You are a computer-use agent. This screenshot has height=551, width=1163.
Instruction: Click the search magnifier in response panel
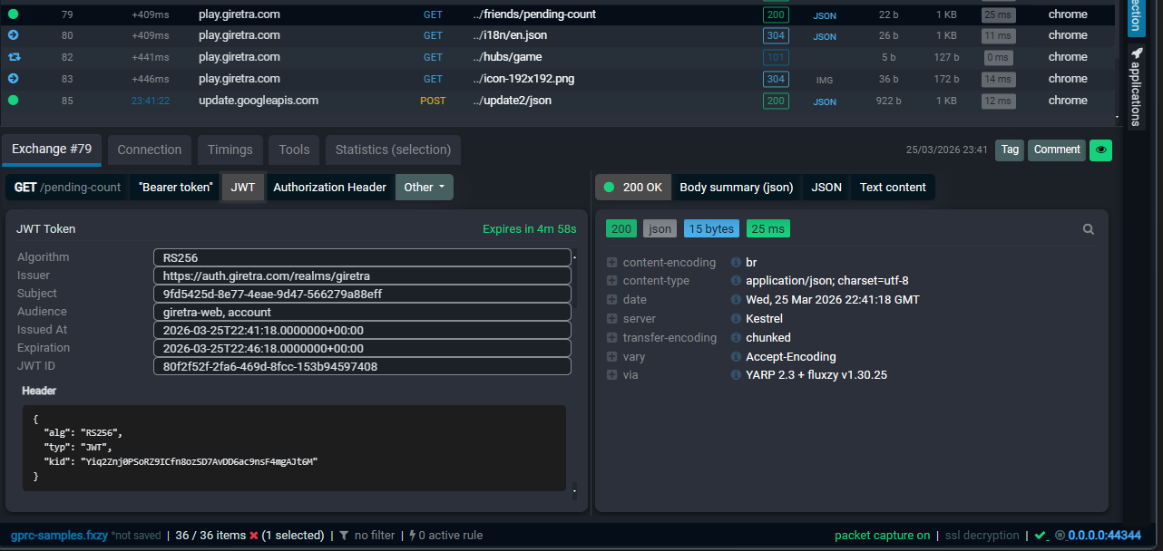click(x=1088, y=228)
